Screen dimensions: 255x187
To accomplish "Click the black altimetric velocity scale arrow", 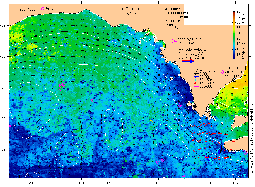I will (x=172, y=29).
